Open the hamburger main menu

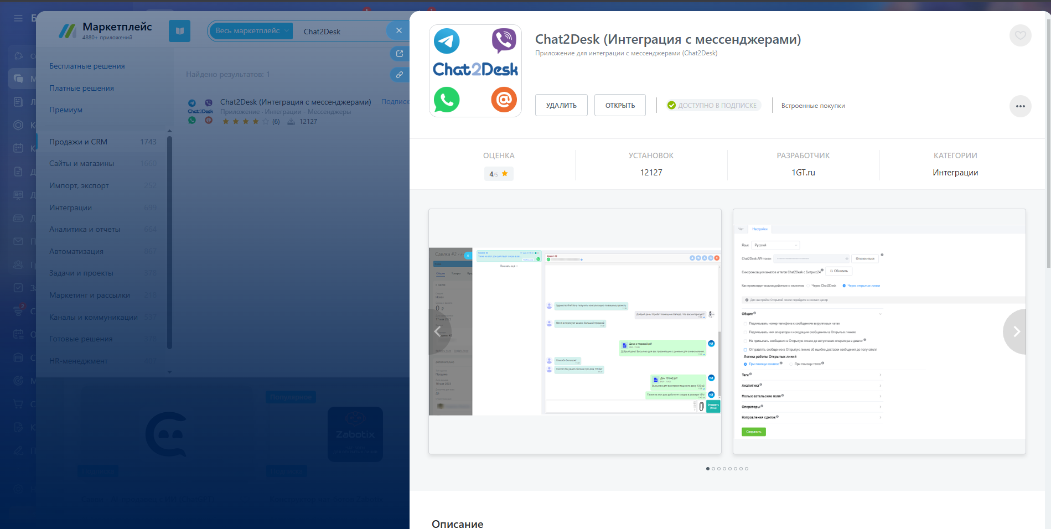(x=18, y=18)
